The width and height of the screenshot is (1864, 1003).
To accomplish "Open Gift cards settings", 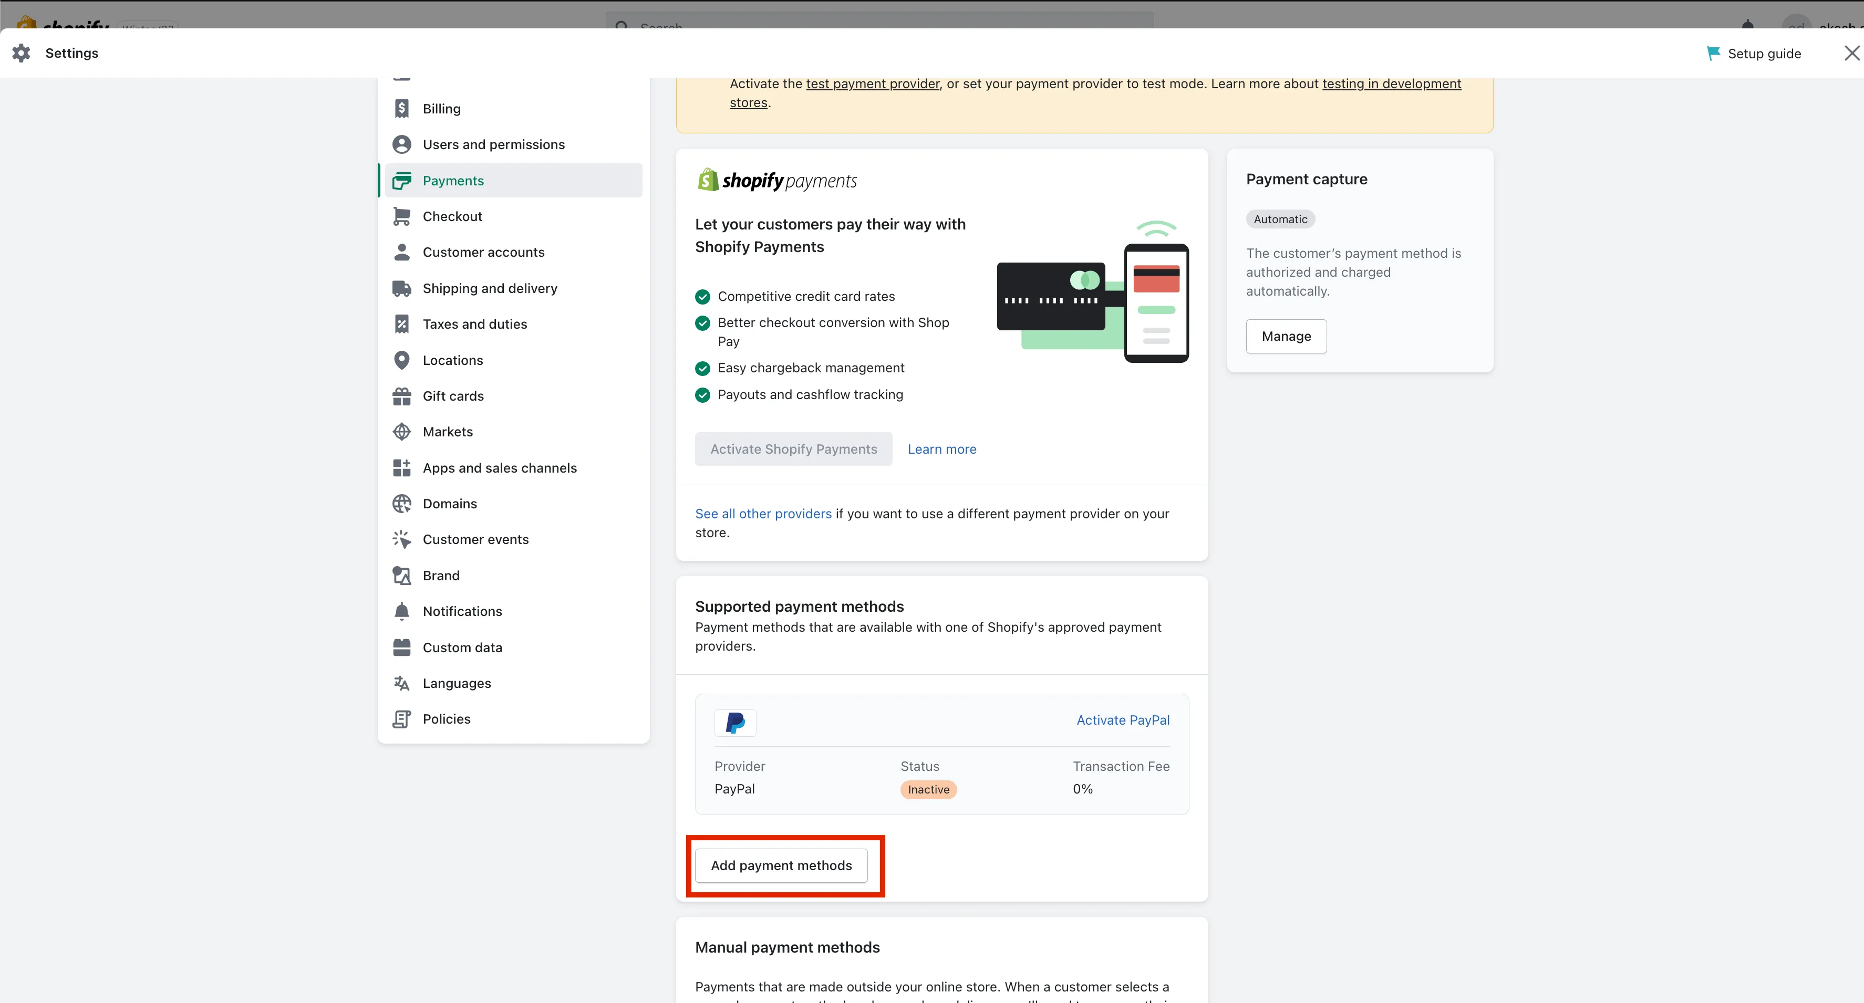I will coord(513,396).
